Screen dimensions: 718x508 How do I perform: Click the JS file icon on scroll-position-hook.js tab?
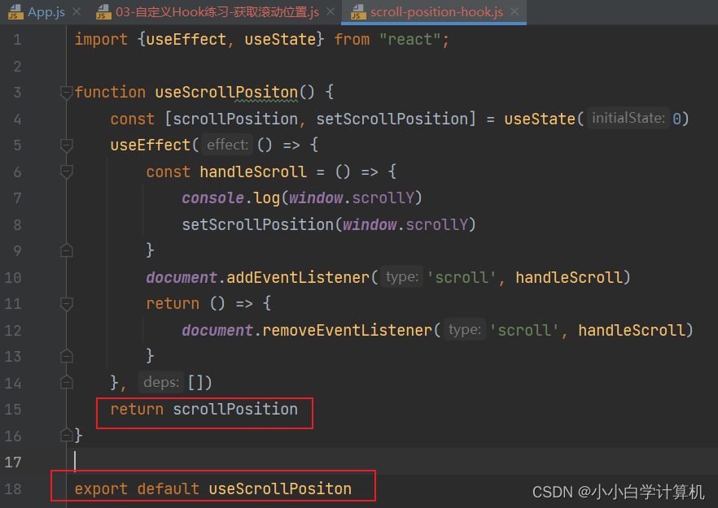(x=358, y=12)
